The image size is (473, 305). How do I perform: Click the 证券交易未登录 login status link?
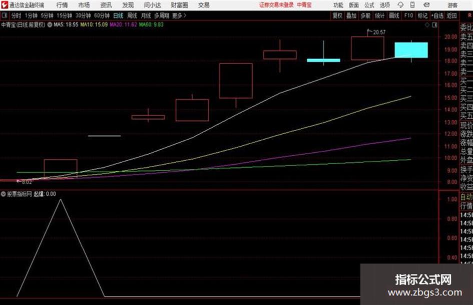(x=276, y=5)
